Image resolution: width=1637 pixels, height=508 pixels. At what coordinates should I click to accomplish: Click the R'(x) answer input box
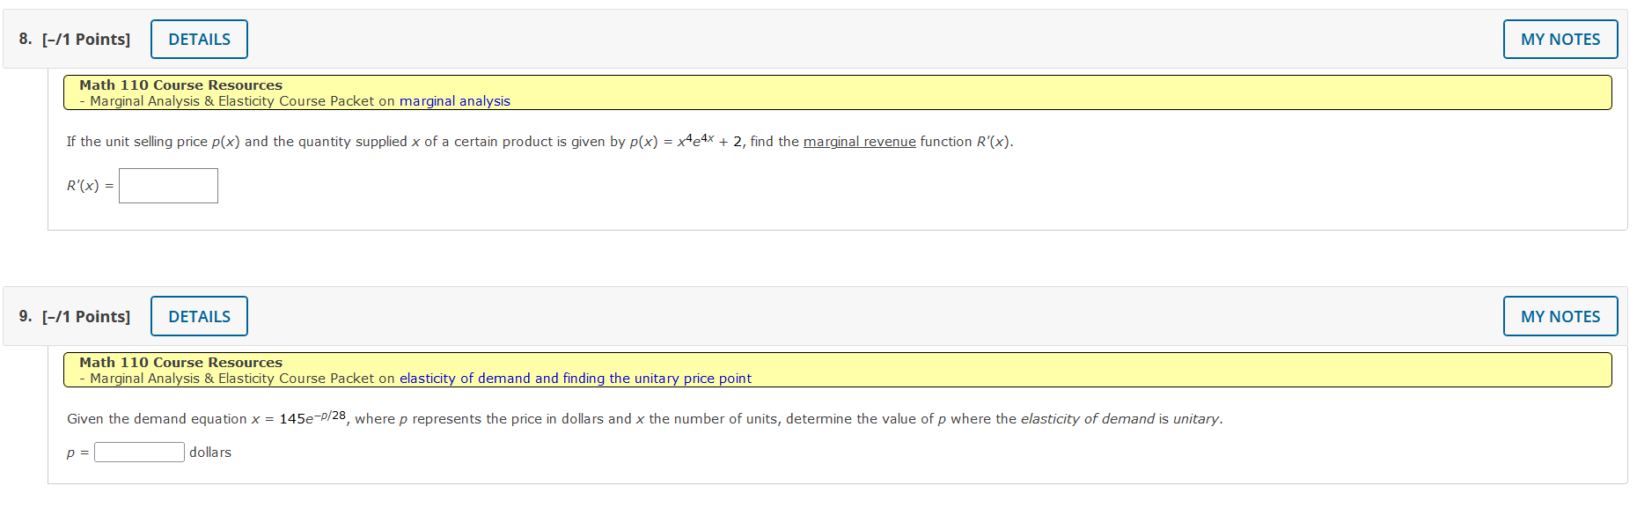pyautogui.click(x=168, y=185)
